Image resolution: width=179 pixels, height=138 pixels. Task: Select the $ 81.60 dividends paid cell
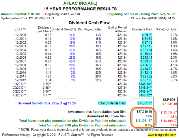point(147,39)
